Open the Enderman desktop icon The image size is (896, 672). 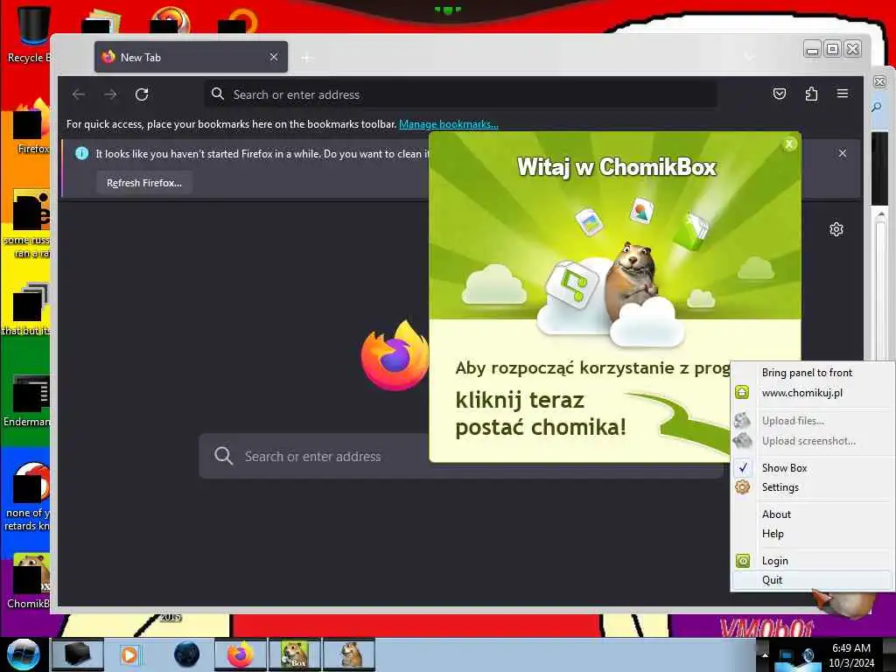(27, 400)
